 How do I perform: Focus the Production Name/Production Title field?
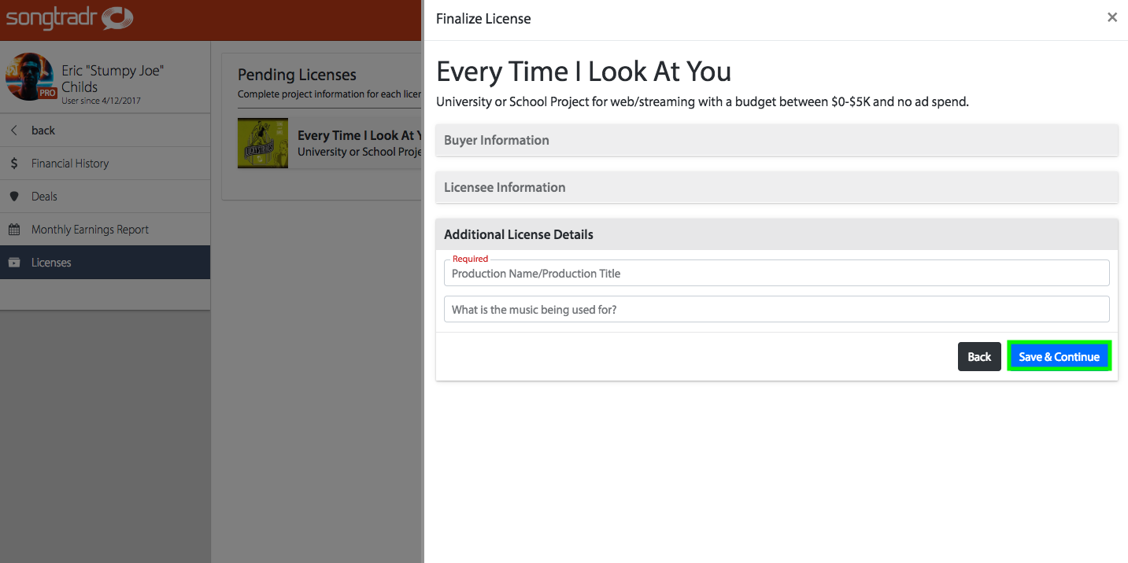click(777, 274)
